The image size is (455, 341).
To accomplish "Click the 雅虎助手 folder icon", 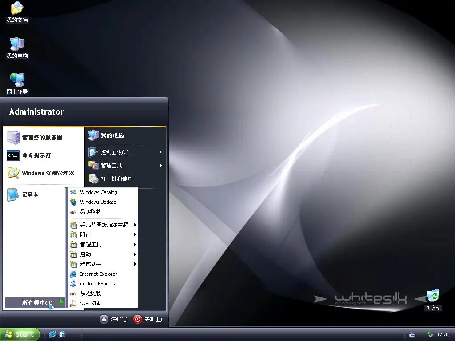I will (x=73, y=264).
